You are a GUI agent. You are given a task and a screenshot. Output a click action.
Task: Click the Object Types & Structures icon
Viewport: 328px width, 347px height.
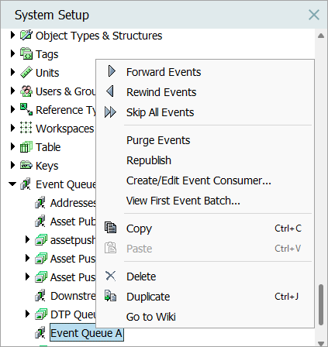26,35
